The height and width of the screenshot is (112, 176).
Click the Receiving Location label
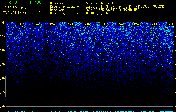point(65,6)
